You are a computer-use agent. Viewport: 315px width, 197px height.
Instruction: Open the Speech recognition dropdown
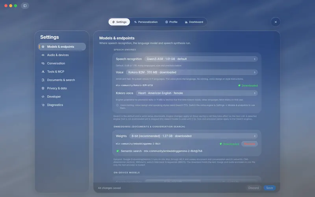pos(201,59)
